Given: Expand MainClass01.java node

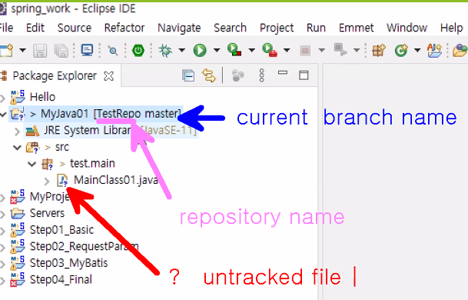Looking at the screenshot, I should point(47,181).
